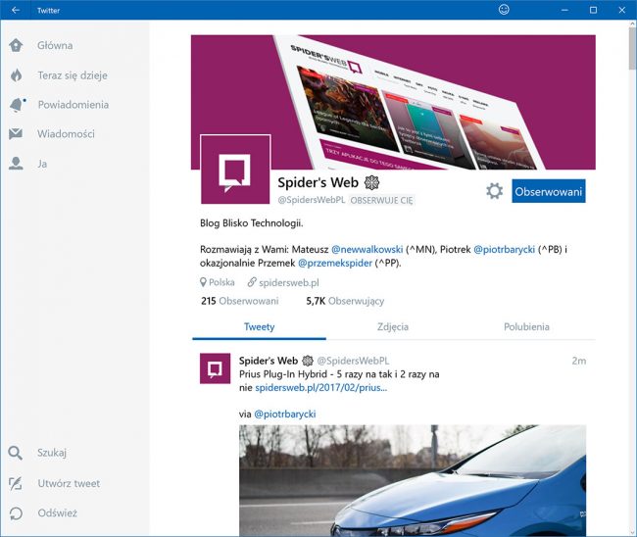Minimize the Twitter window

pyautogui.click(x=564, y=10)
